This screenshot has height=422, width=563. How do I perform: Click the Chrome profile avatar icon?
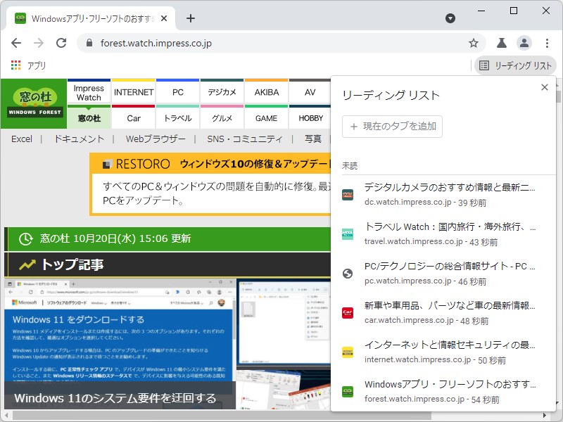[x=524, y=42]
